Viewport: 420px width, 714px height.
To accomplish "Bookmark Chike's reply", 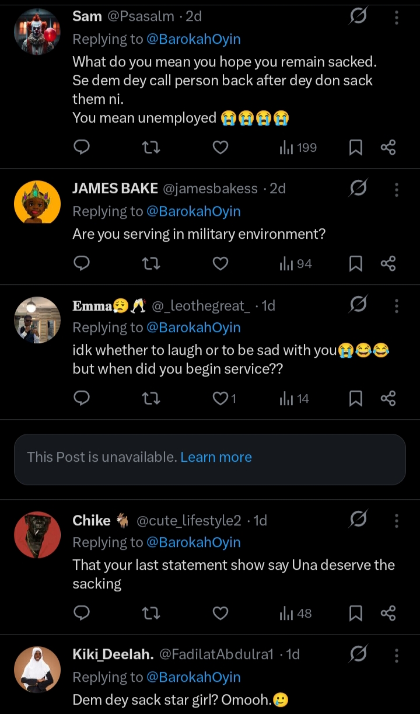I will click(x=355, y=614).
